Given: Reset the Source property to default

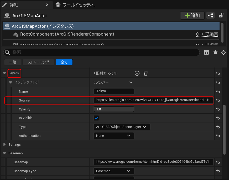Looking at the screenshot, I should click(x=218, y=100).
